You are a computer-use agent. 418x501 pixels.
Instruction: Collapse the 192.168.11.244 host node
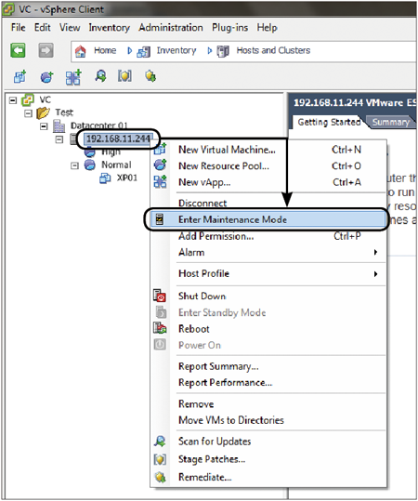pos(59,139)
